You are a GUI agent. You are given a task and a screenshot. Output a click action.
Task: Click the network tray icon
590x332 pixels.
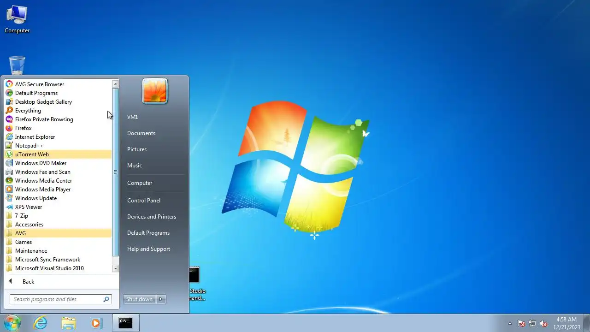point(532,323)
